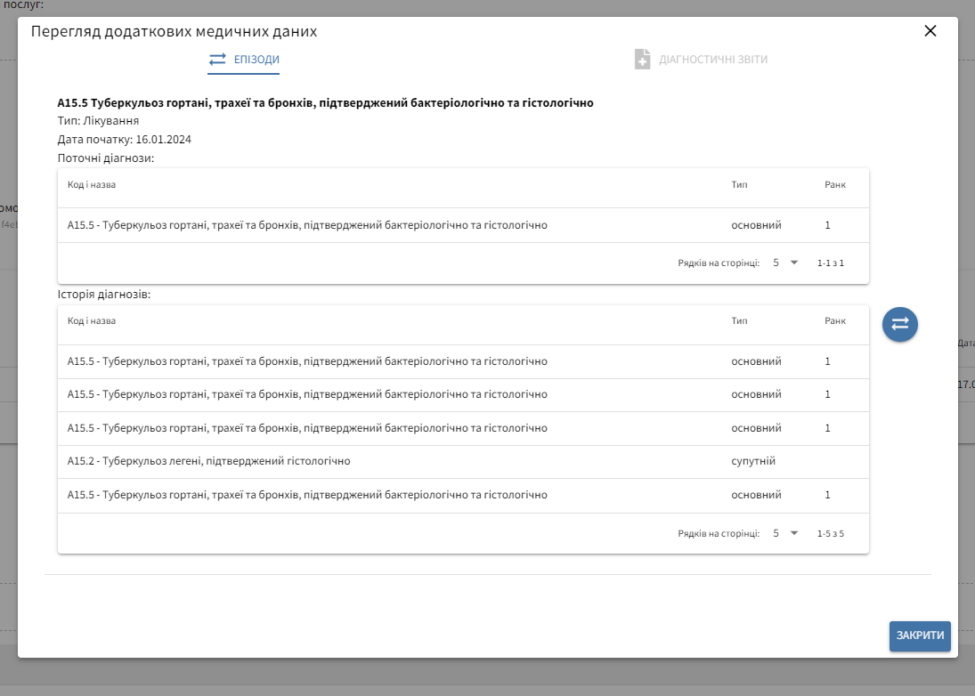Screen dimensions: 975x696
Task: Click the Закрити button
Action: [920, 635]
